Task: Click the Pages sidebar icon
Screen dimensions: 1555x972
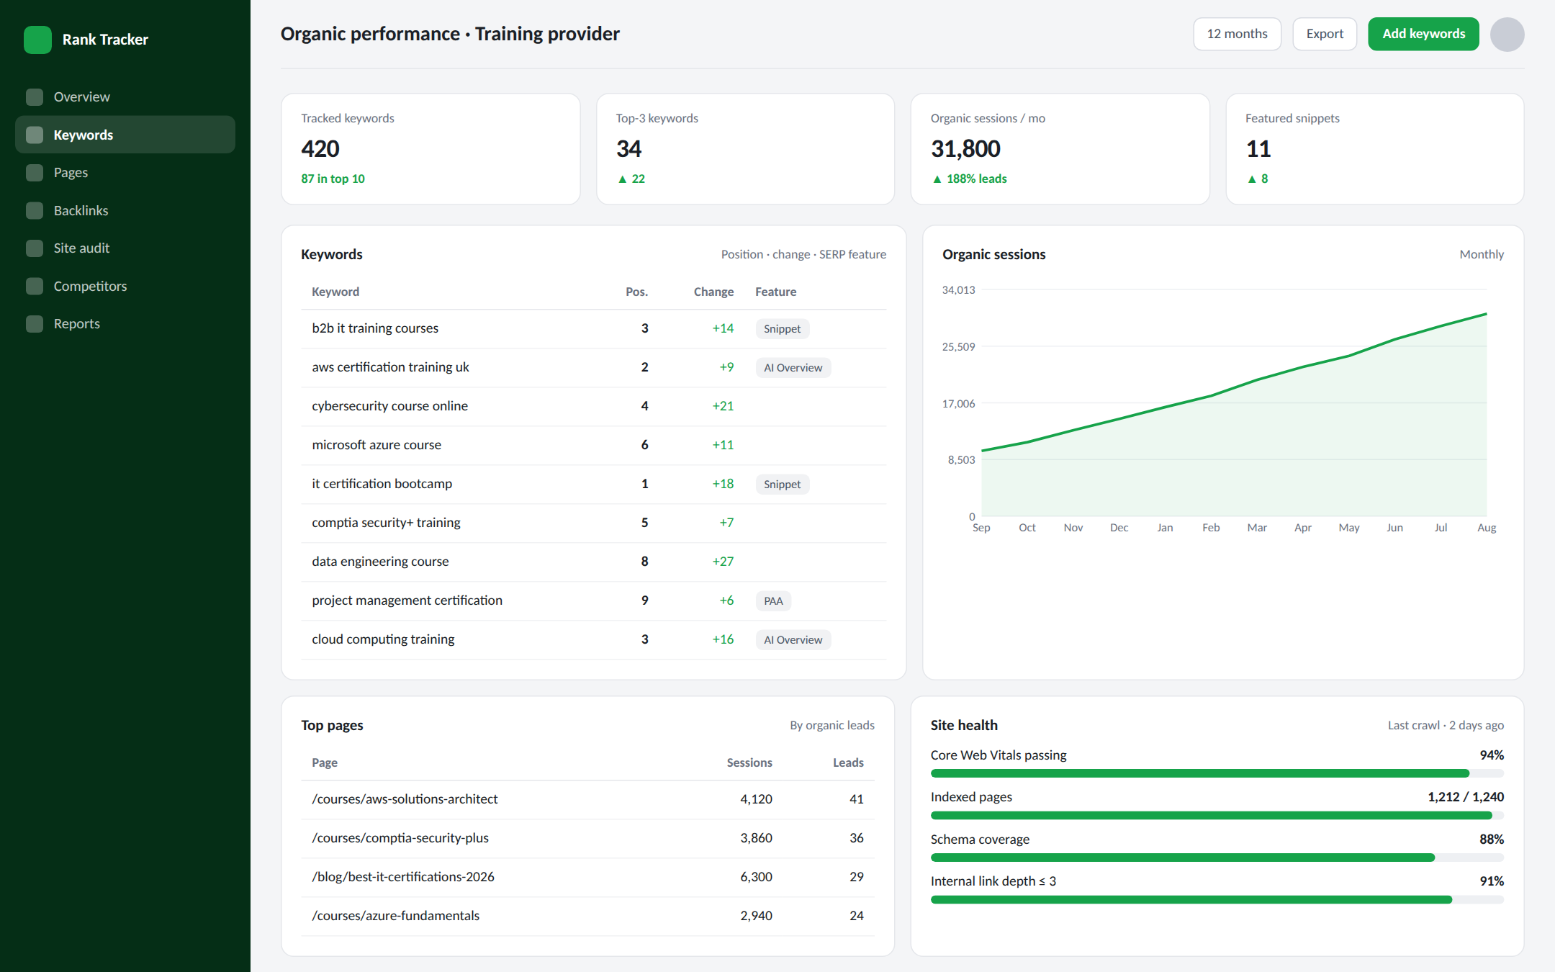Action: [35, 172]
